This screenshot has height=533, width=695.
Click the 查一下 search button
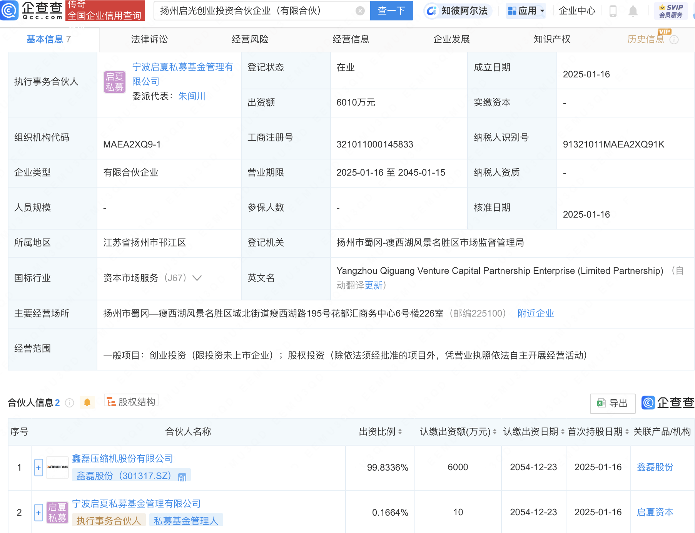391,11
